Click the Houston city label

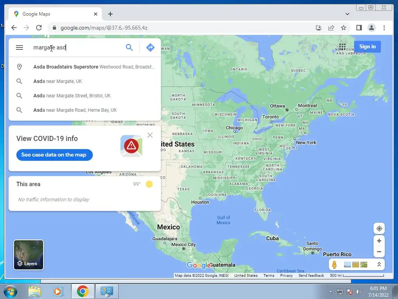click(200, 202)
